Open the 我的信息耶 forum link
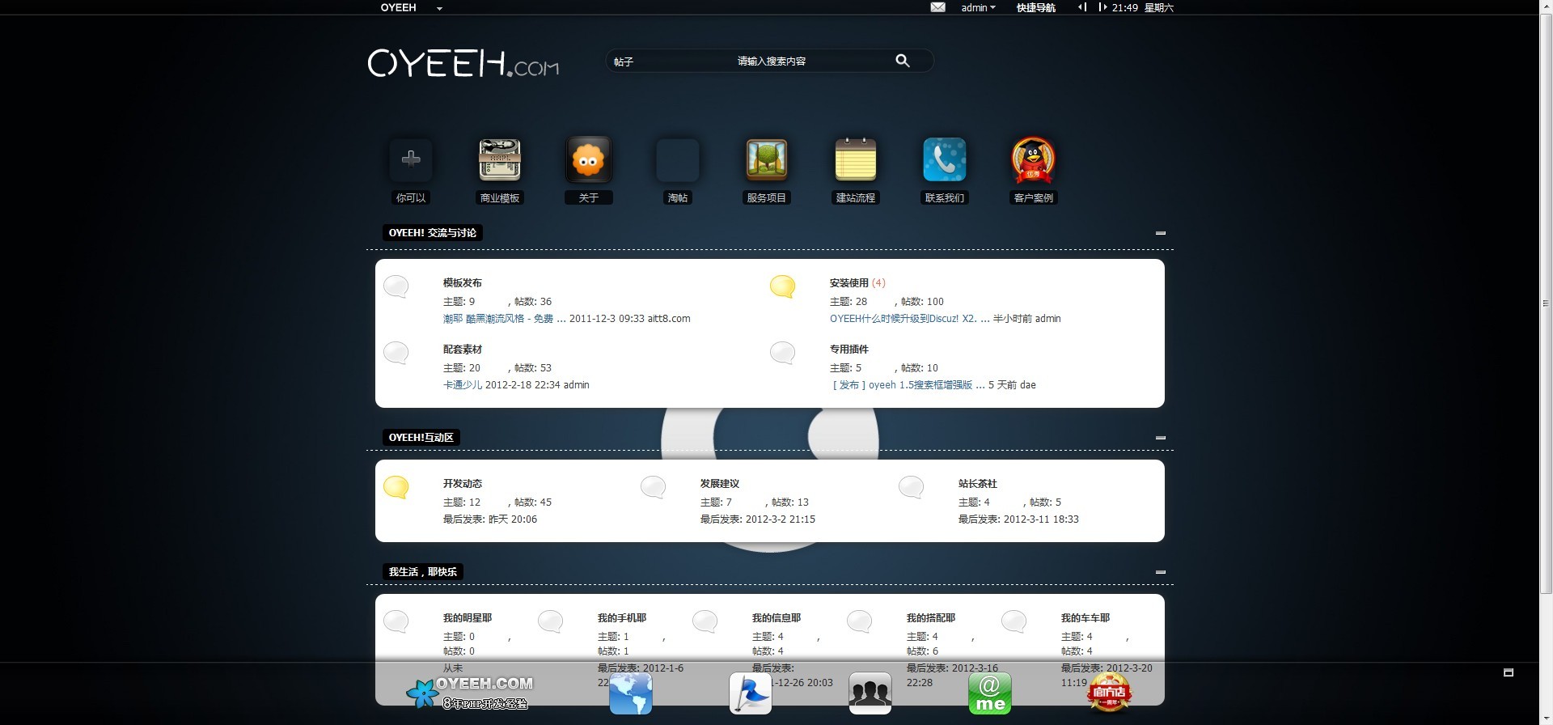 coord(776,618)
